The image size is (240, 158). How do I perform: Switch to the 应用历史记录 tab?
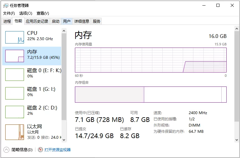[37, 21]
